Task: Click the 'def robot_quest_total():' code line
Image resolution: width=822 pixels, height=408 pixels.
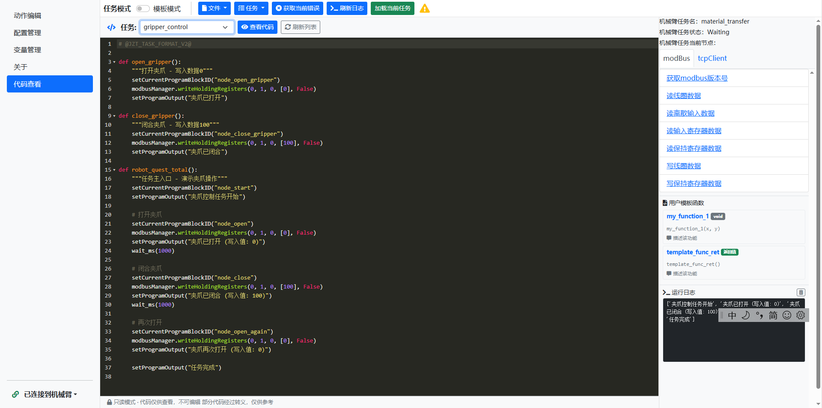Action: pos(158,170)
